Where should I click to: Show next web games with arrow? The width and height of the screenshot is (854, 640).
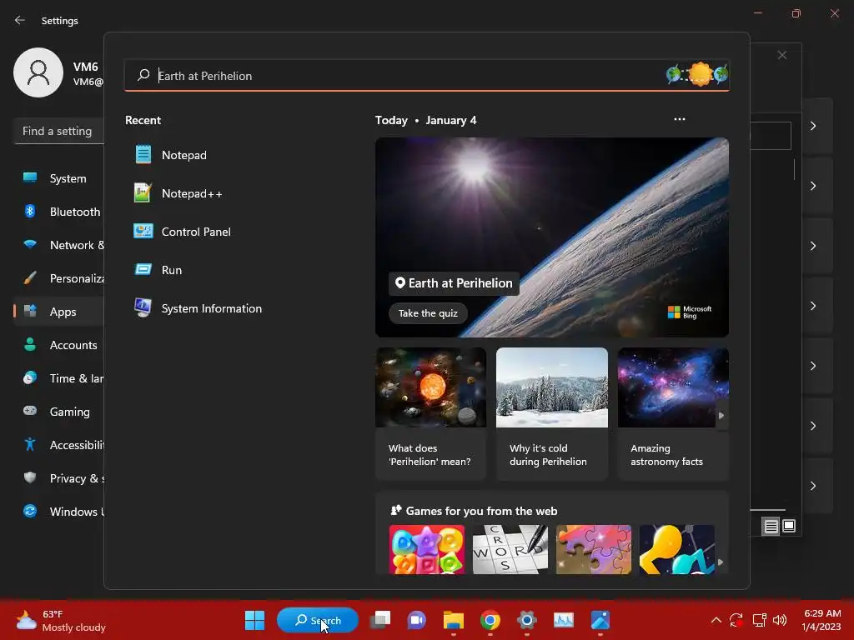[721, 562]
